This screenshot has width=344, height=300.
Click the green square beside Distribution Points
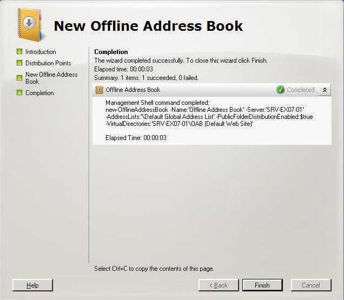[19, 63]
